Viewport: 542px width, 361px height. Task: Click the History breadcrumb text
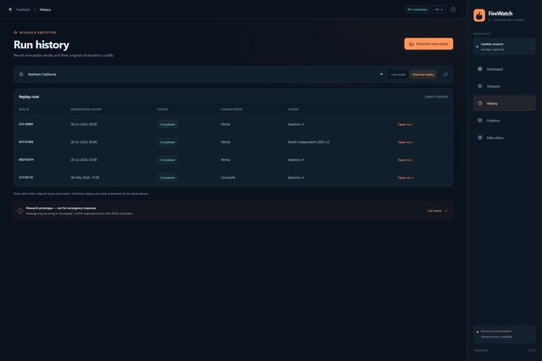pos(45,9)
